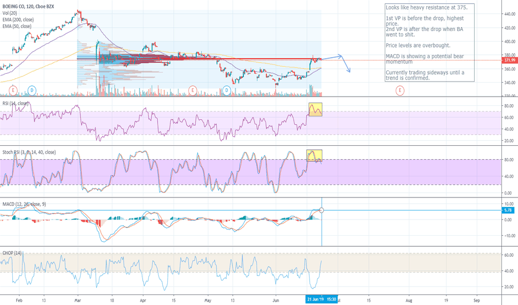Click the -10.00 label on the MACD axis
This screenshot has width=518, height=305.
(509, 236)
